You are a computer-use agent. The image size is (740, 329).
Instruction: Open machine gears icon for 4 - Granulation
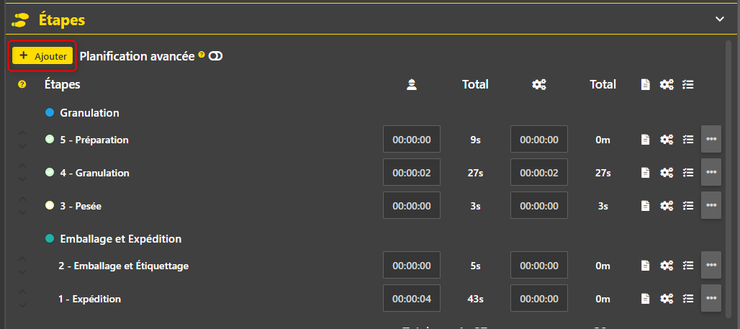(x=667, y=172)
